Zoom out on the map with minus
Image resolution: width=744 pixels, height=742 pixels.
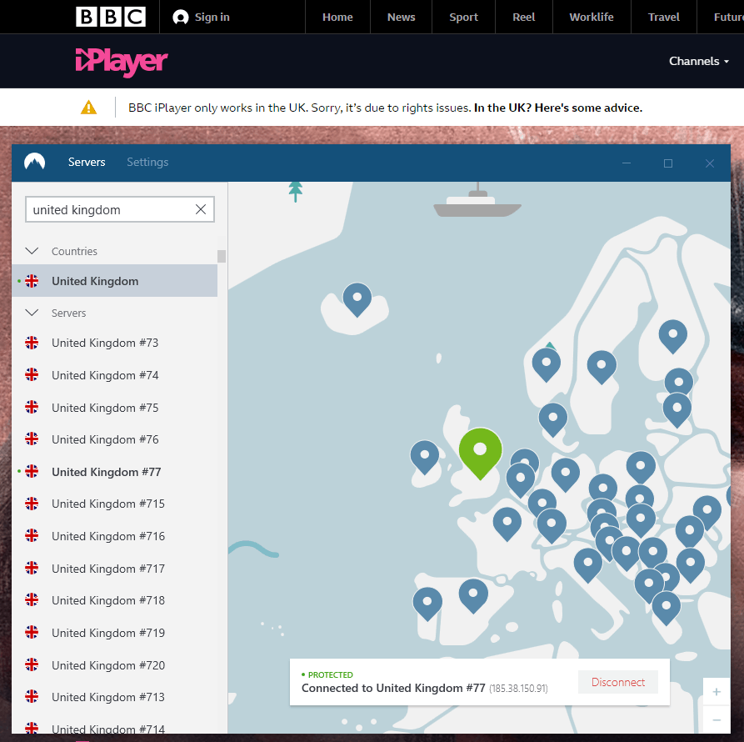coord(717,719)
